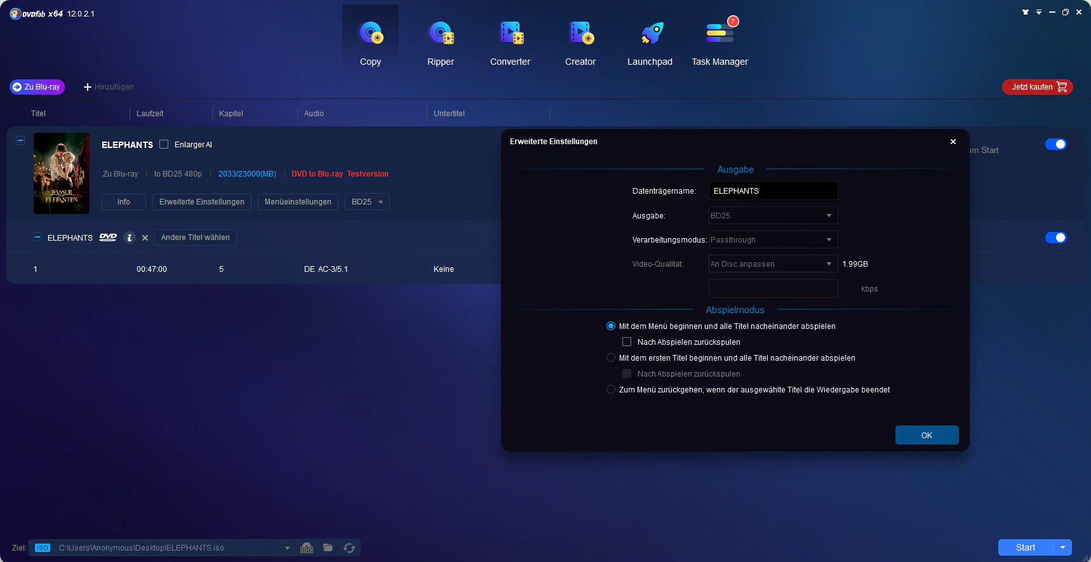Click the plus icon beside Hinzufügen

(x=88, y=87)
